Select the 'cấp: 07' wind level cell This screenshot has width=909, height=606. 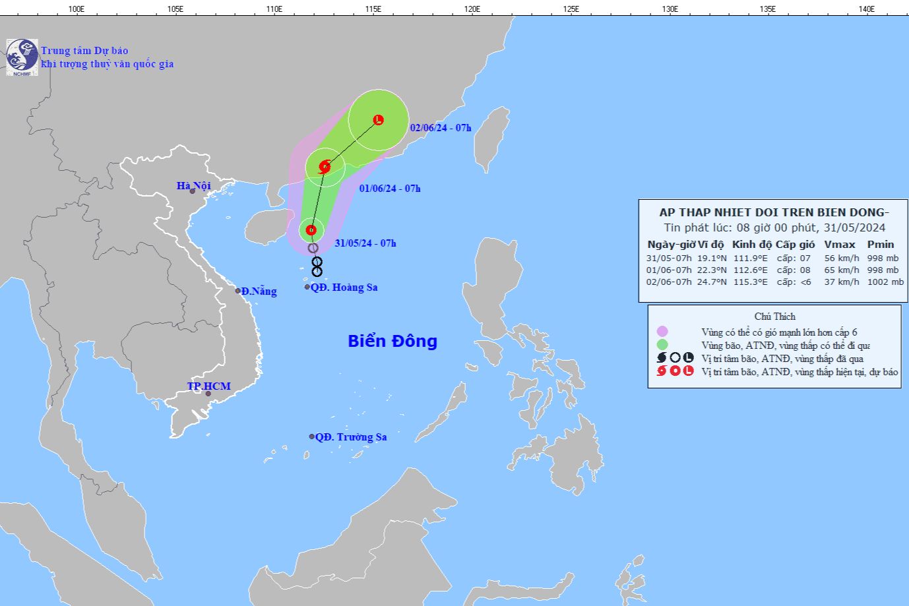[x=794, y=258]
